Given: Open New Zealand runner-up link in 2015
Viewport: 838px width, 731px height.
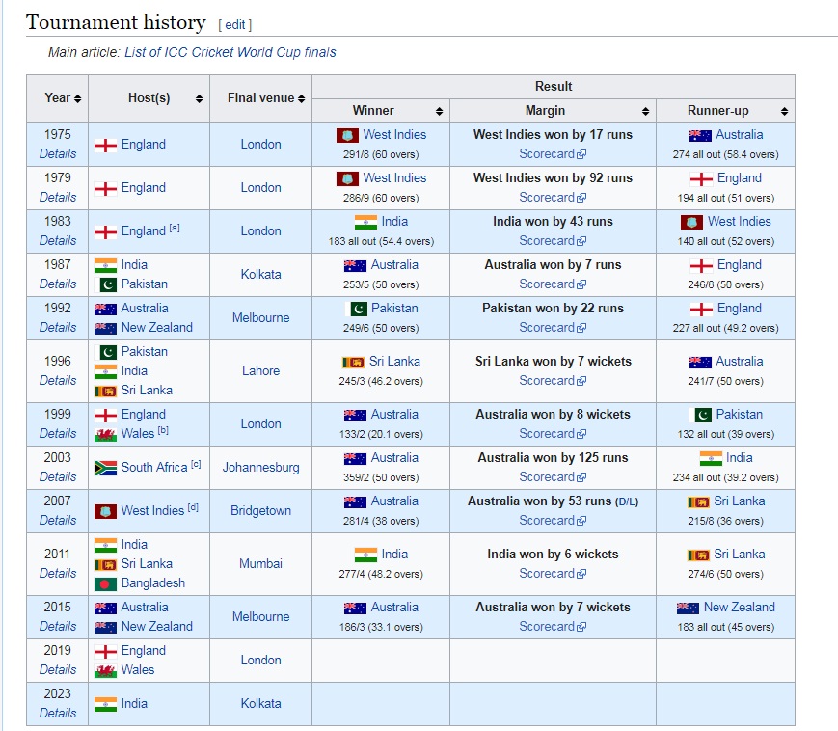Looking at the screenshot, I should (x=739, y=607).
